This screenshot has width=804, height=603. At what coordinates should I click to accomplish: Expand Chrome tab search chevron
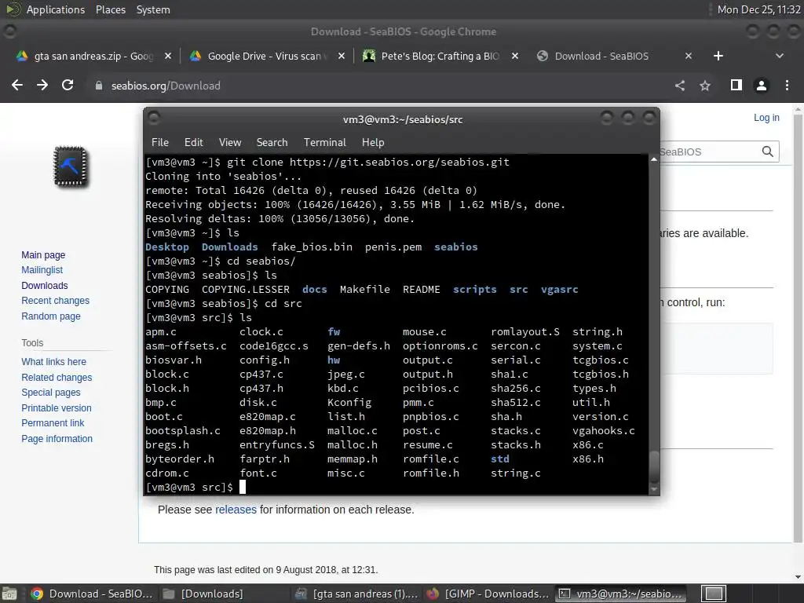click(780, 56)
